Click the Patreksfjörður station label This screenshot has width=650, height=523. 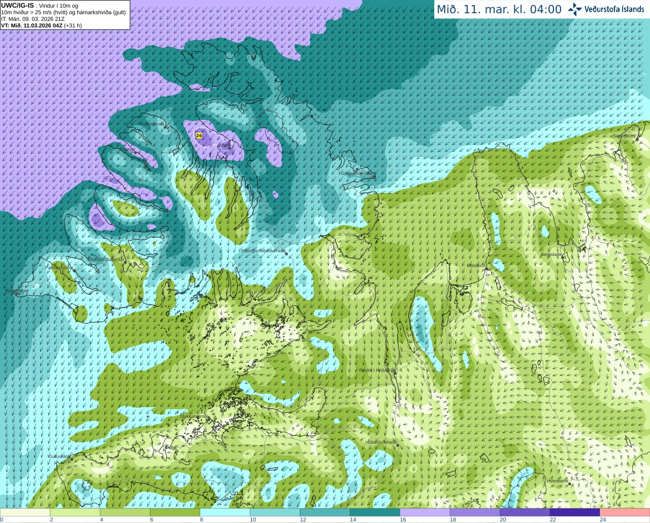(x=59, y=267)
